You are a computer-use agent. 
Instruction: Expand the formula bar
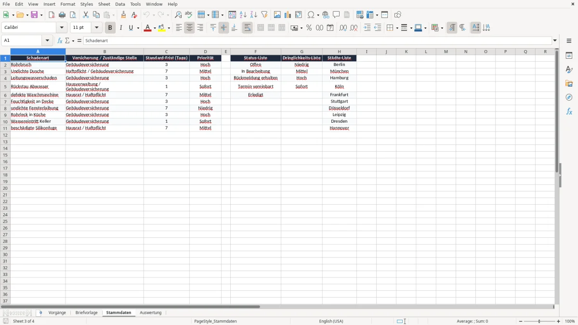[x=555, y=41]
